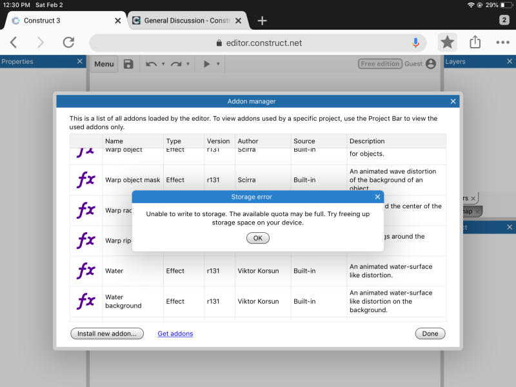This screenshot has width=516, height=387.
Task: Click the battery status icon
Action: point(506,5)
